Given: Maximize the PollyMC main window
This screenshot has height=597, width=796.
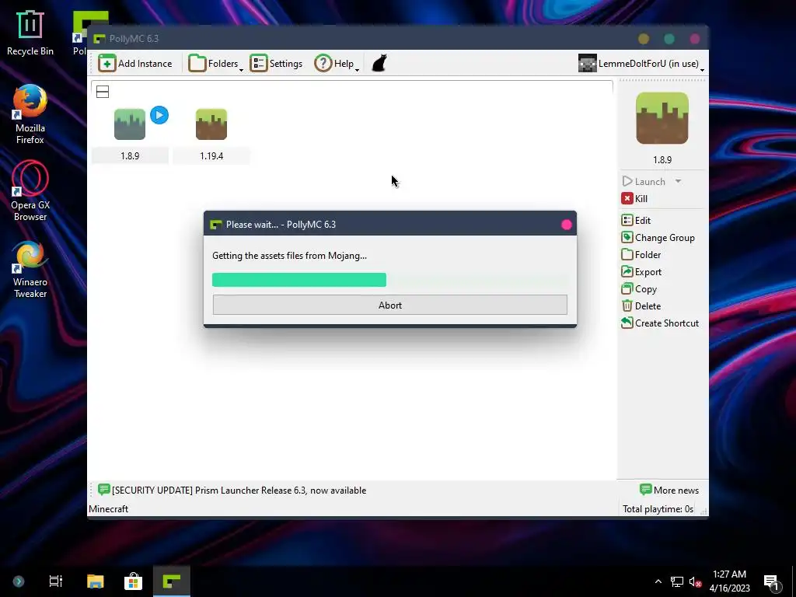Looking at the screenshot, I should point(669,39).
